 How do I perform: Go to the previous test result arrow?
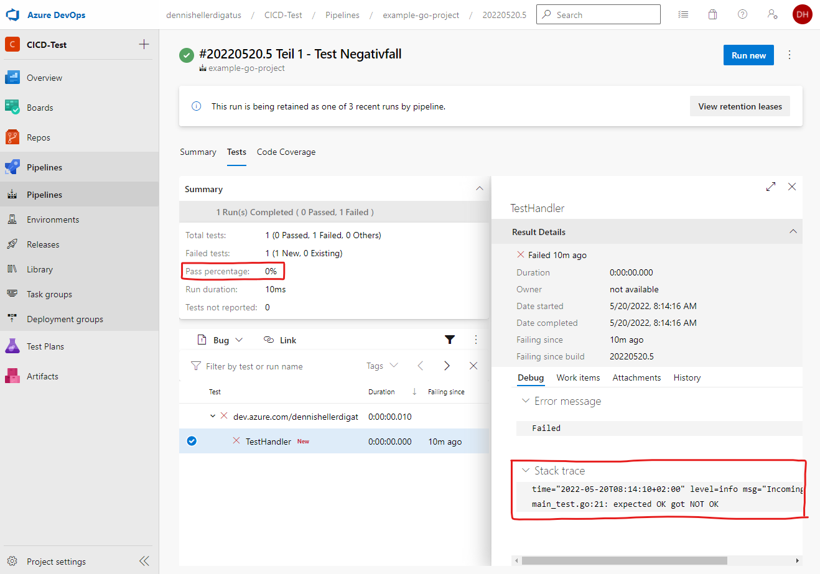pyautogui.click(x=421, y=366)
